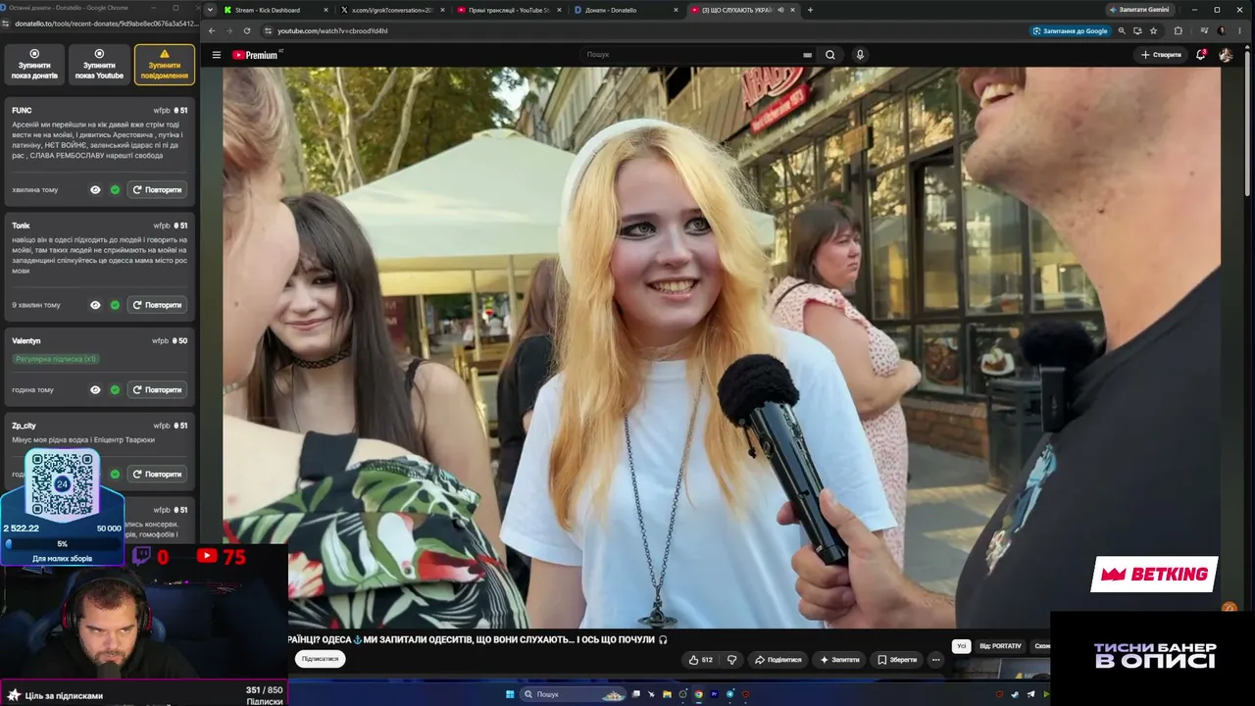Click the YouTube search input field

pos(694,55)
